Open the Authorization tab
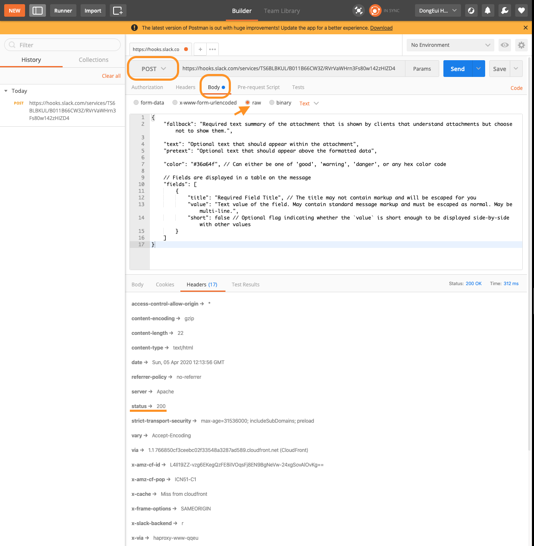This screenshot has height=546, width=534. (x=147, y=87)
